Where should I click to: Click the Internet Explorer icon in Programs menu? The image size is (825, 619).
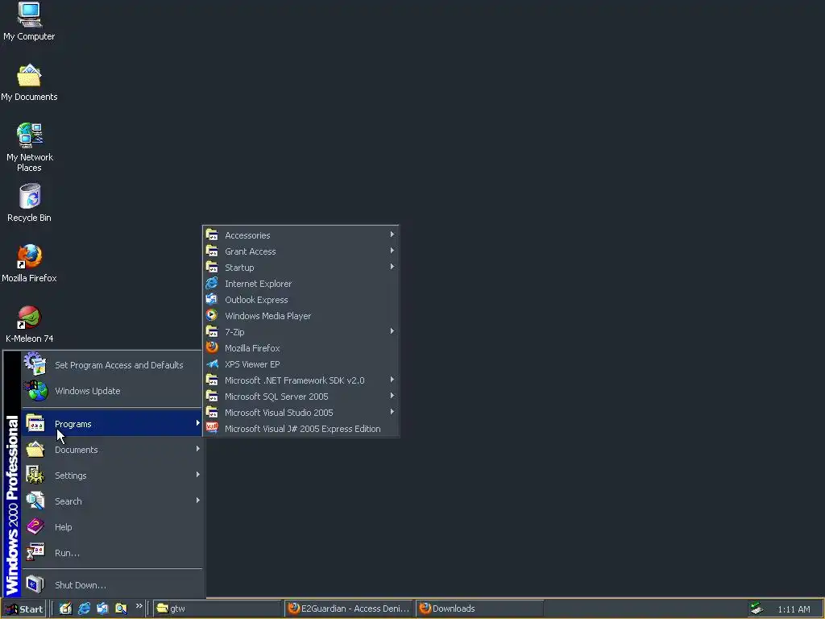click(x=212, y=283)
